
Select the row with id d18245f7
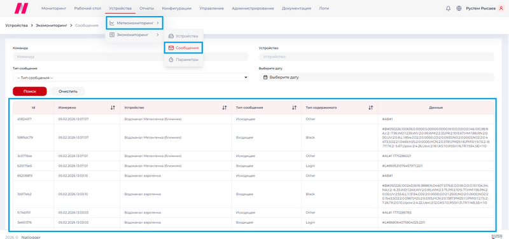click(254, 119)
